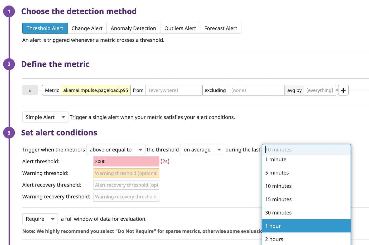This screenshot has height=245, width=369.
Task: Open the Simple Alert dropdown
Action: click(45, 117)
